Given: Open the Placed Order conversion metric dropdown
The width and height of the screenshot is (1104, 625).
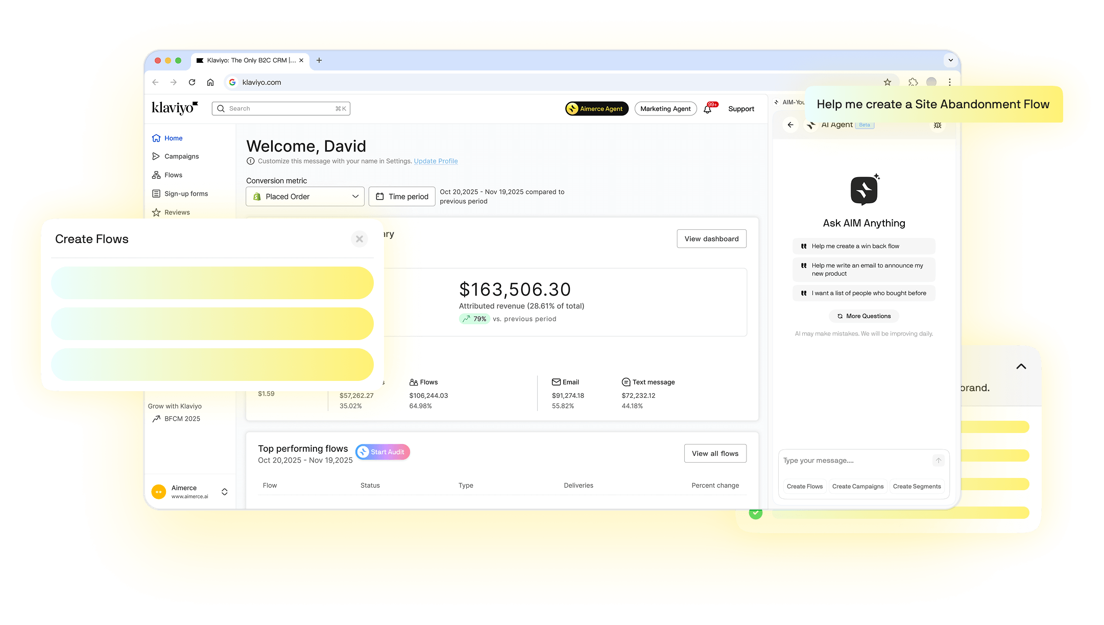Looking at the screenshot, I should click(x=305, y=197).
